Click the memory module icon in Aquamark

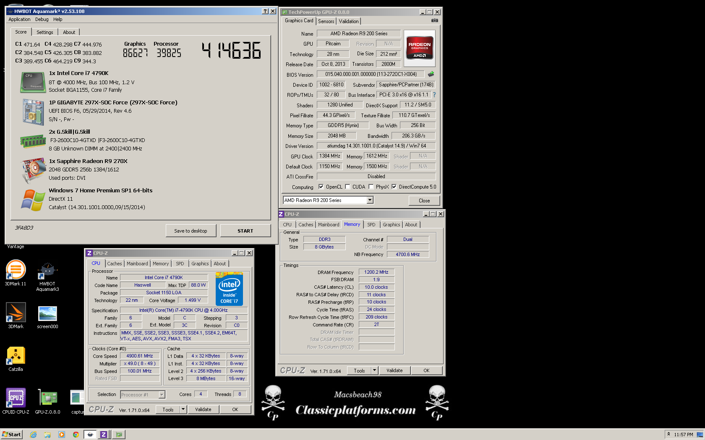click(x=33, y=141)
